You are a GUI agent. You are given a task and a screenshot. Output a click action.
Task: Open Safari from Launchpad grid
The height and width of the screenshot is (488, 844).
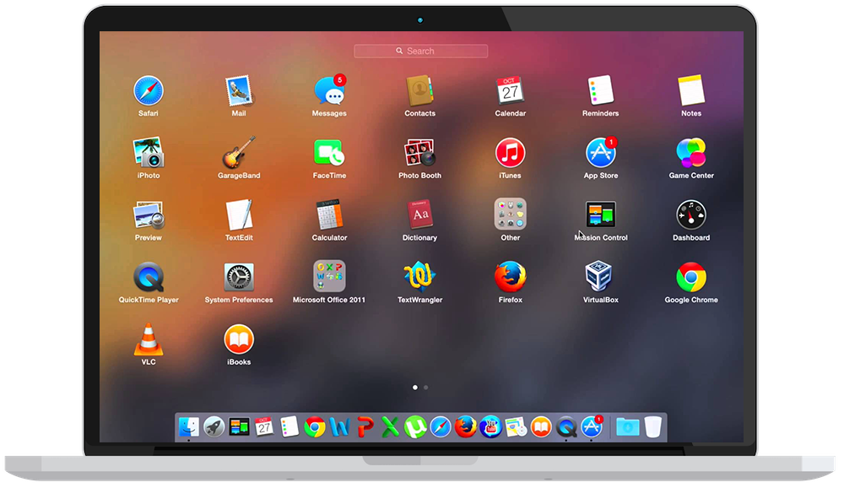pyautogui.click(x=149, y=91)
